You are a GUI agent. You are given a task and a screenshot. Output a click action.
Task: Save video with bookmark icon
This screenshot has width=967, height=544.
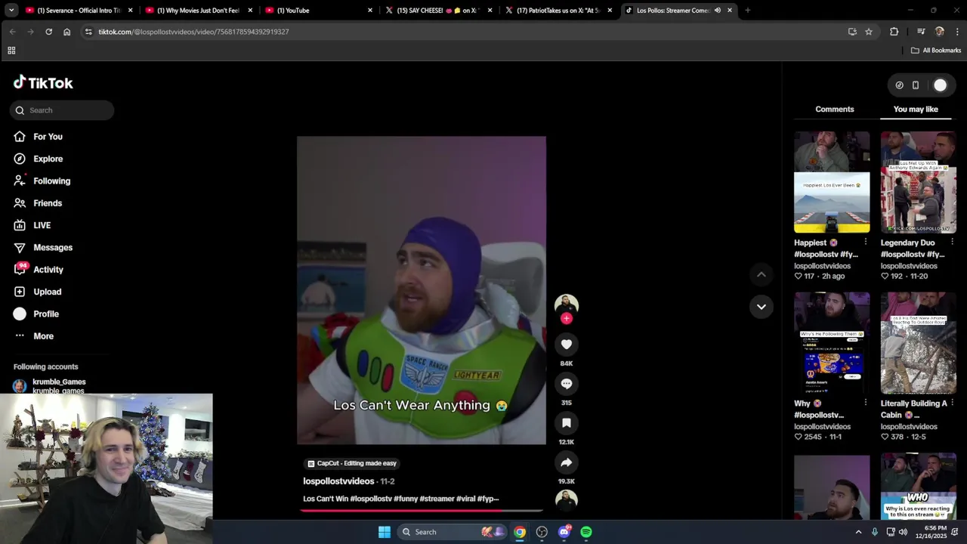tap(566, 423)
